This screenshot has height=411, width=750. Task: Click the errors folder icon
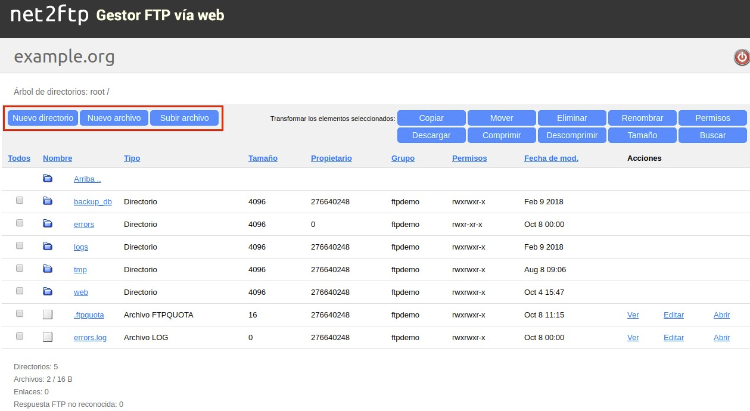tap(48, 224)
